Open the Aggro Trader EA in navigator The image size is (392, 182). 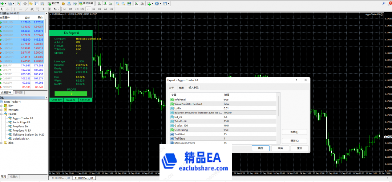click(23, 118)
